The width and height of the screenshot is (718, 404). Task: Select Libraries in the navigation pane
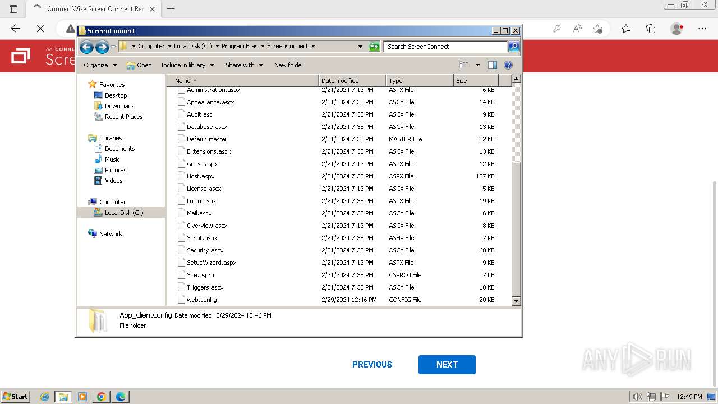click(111, 138)
